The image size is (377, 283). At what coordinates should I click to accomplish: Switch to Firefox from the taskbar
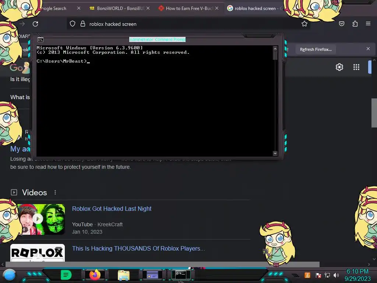coord(95,275)
